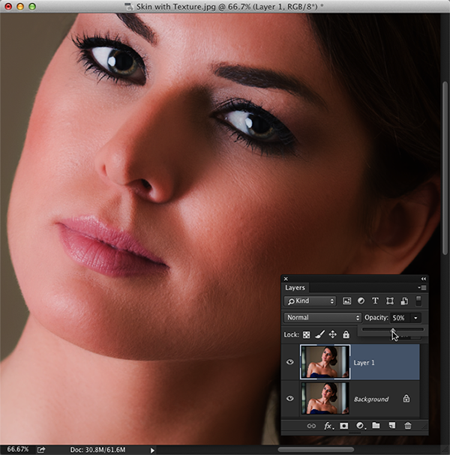Toggle lock transparent pixels

pyautogui.click(x=307, y=334)
